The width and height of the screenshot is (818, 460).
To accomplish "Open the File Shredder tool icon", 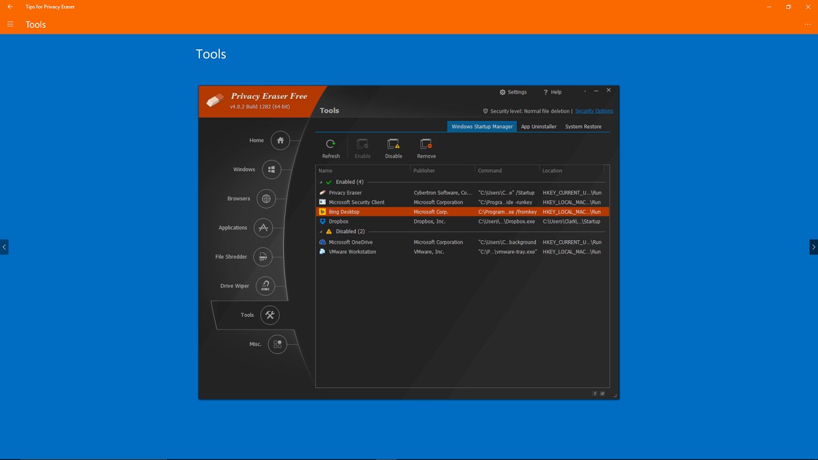I will (263, 256).
